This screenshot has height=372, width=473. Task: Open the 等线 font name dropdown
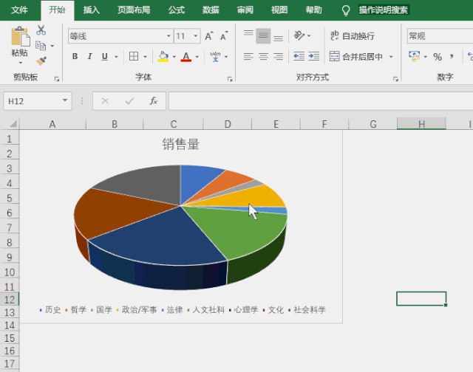[169, 36]
